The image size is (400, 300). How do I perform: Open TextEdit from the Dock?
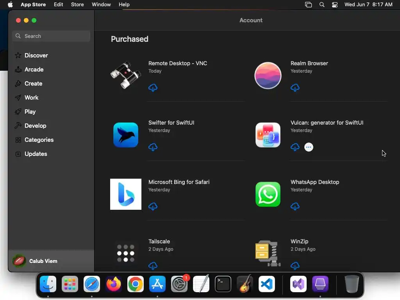pos(201,284)
